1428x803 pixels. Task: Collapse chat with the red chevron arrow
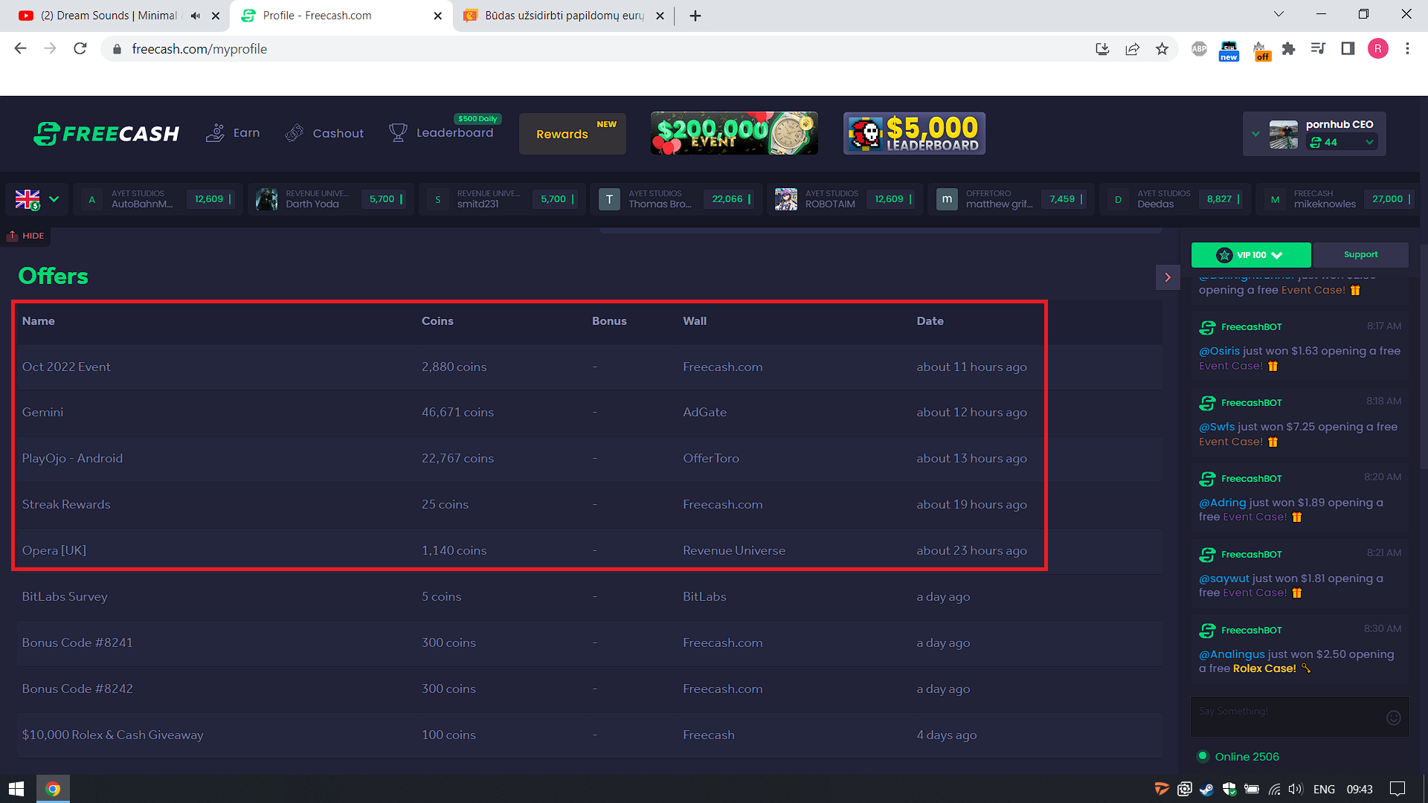[x=1168, y=277]
